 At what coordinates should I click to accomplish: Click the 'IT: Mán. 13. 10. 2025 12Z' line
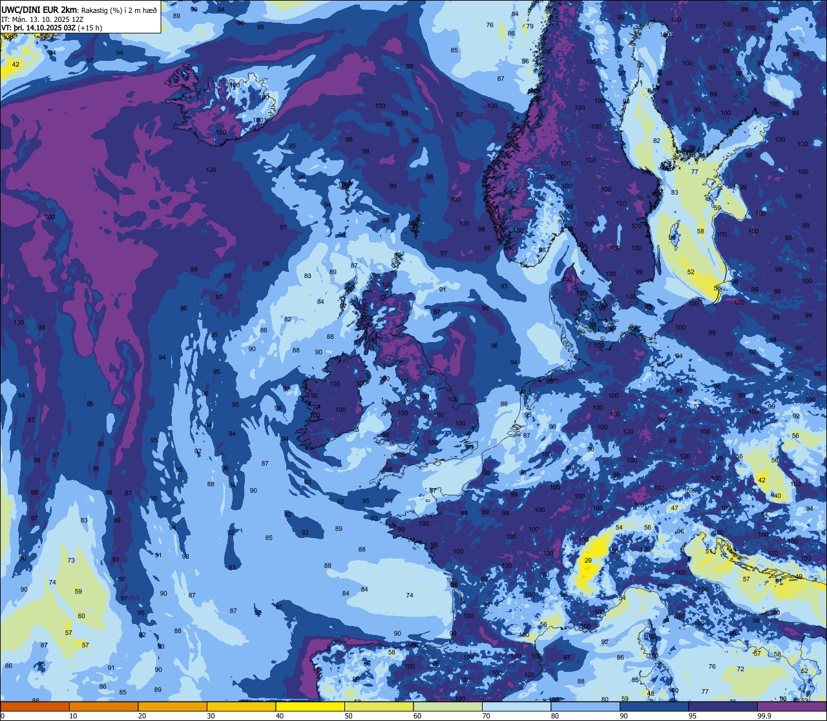tap(42, 19)
